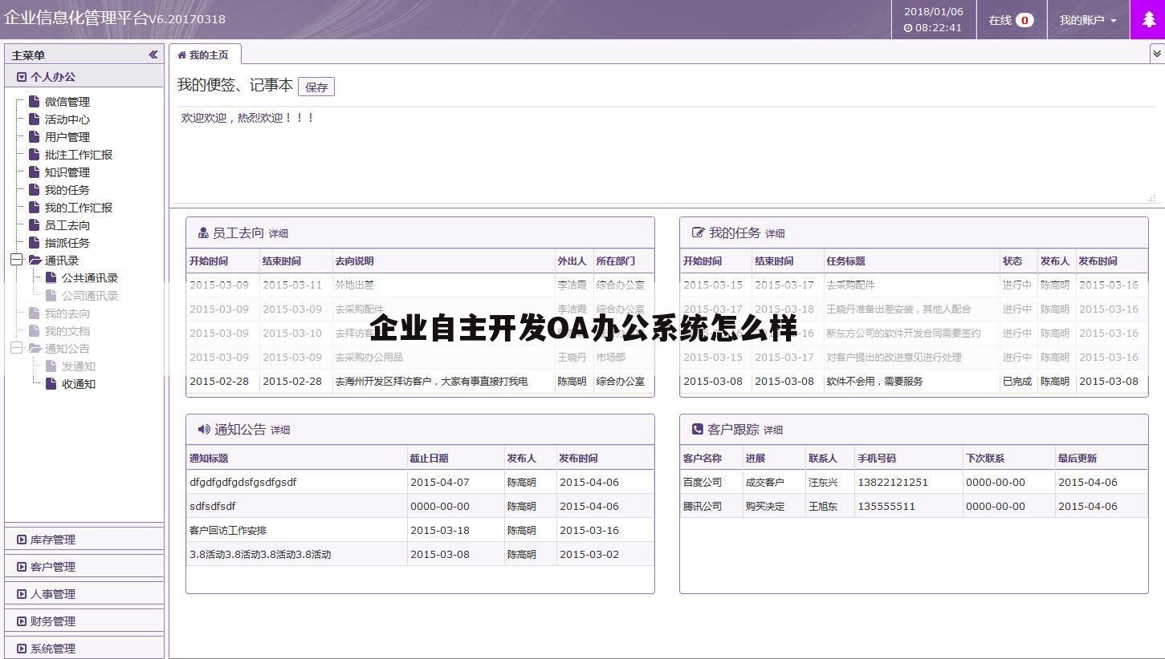Click the person icon on the 员工去向 panel header
1165x659 pixels.
point(202,232)
